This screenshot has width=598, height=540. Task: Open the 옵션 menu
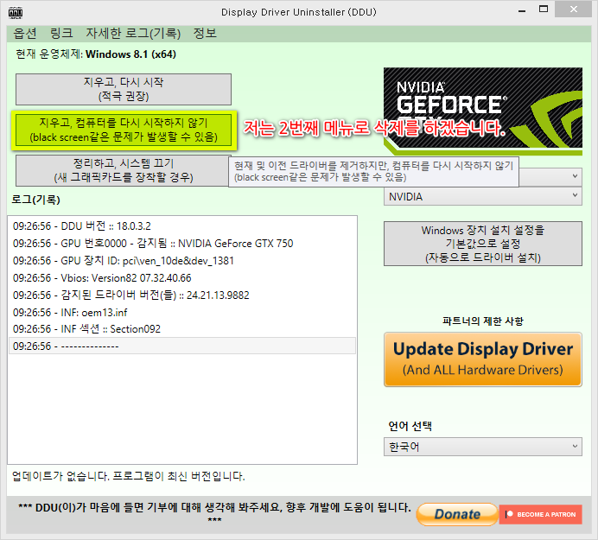pos(25,34)
